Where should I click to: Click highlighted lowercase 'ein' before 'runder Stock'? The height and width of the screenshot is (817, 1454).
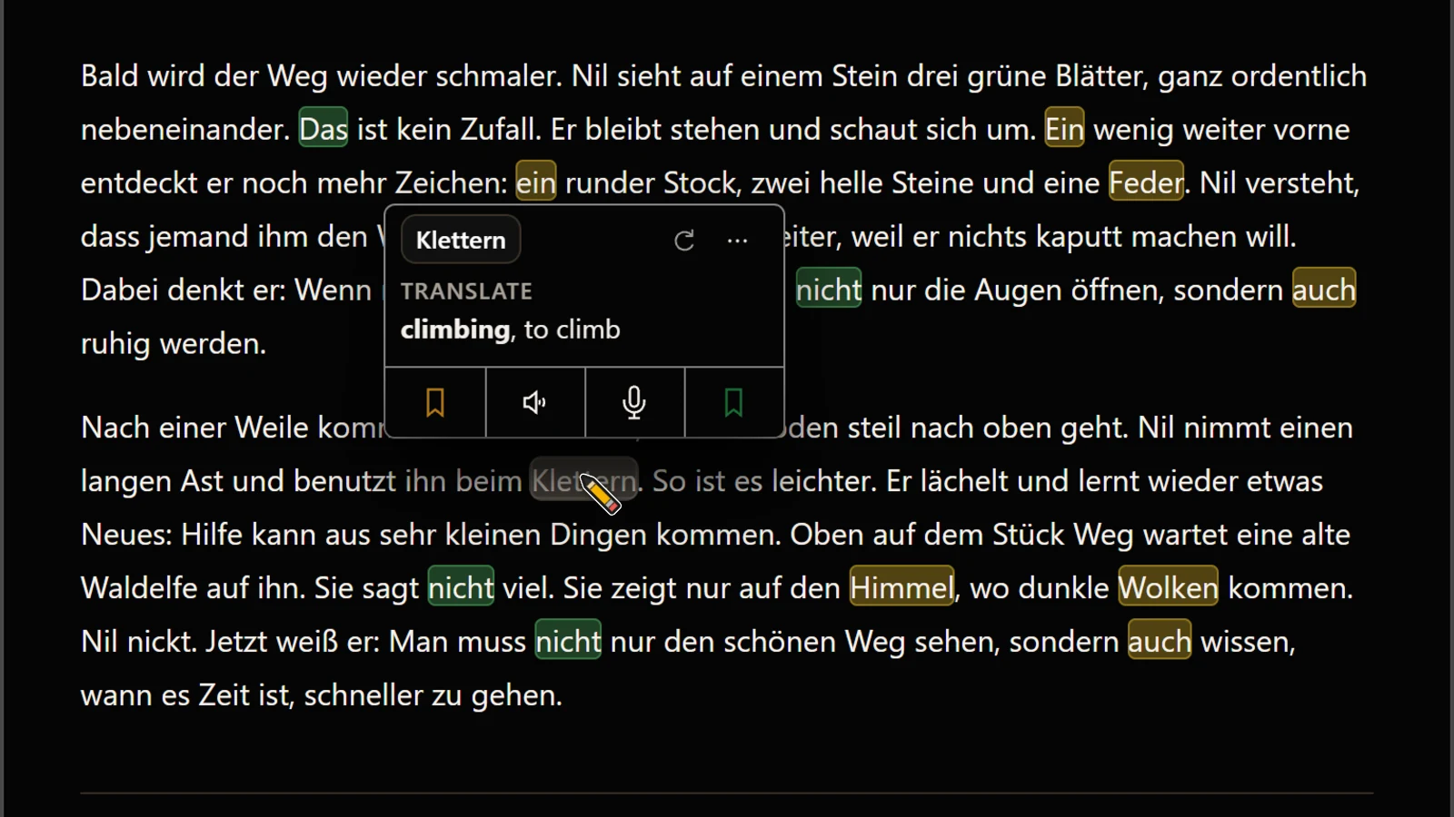pos(536,182)
